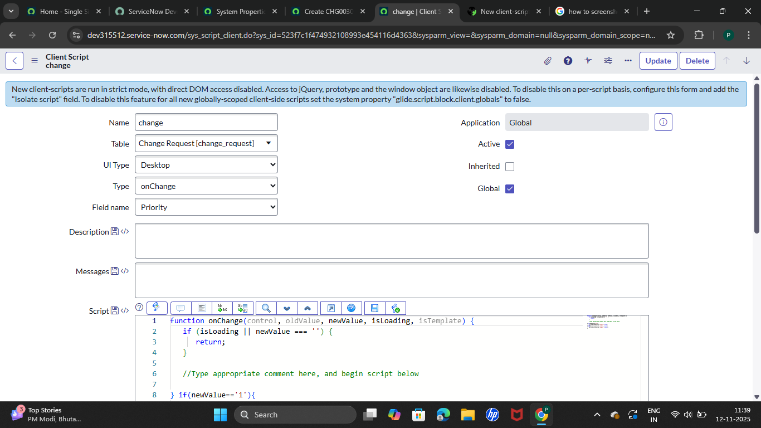
Task: Switch to the New client-scripts tab
Action: click(504, 11)
